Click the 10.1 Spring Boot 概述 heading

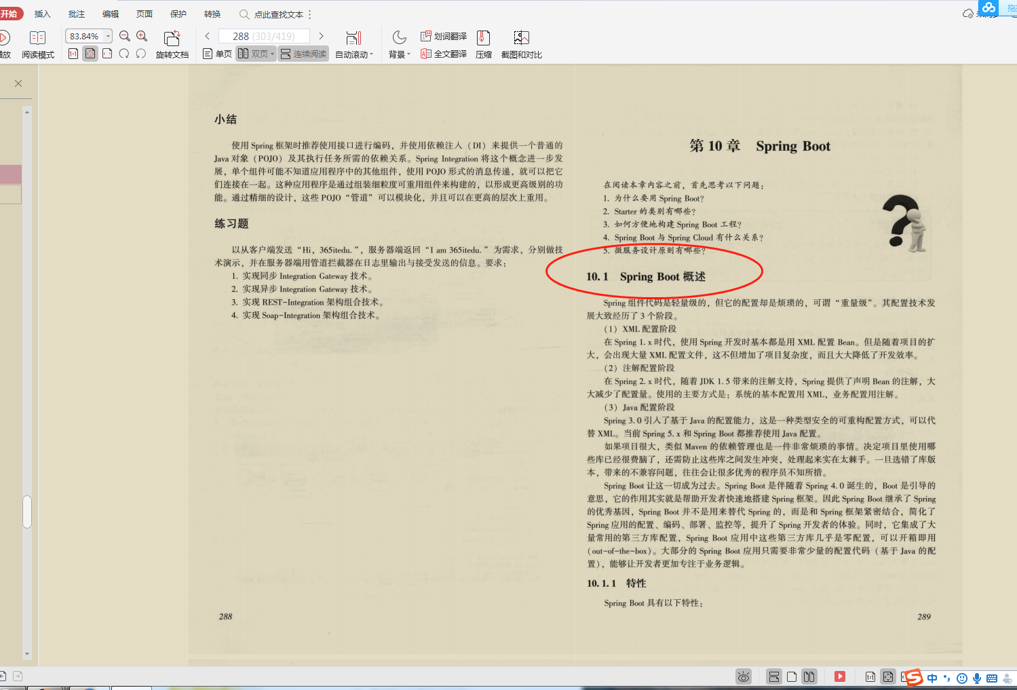(x=646, y=277)
